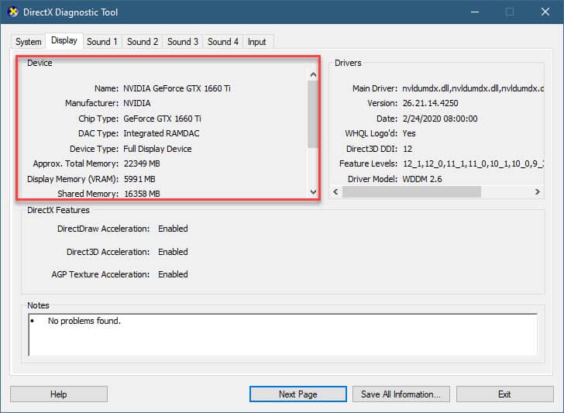
Task: Click Drivers panel scroll-right arrow
Action: click(538, 191)
